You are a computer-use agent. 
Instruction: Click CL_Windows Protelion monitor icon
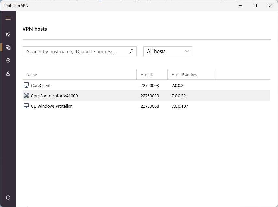(x=26, y=106)
